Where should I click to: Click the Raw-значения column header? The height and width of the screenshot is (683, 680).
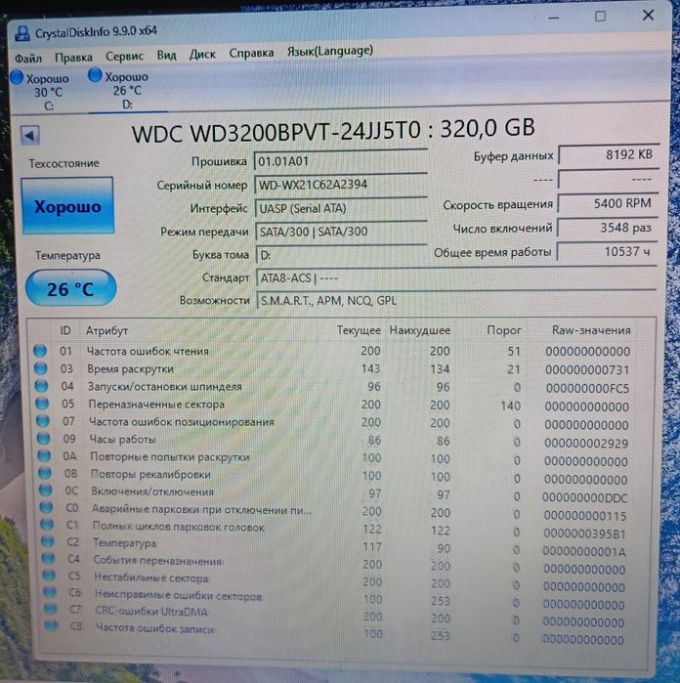point(591,330)
